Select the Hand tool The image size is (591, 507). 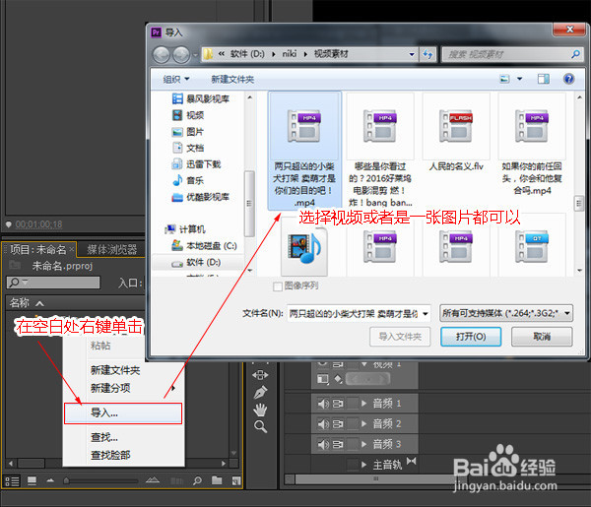click(260, 410)
